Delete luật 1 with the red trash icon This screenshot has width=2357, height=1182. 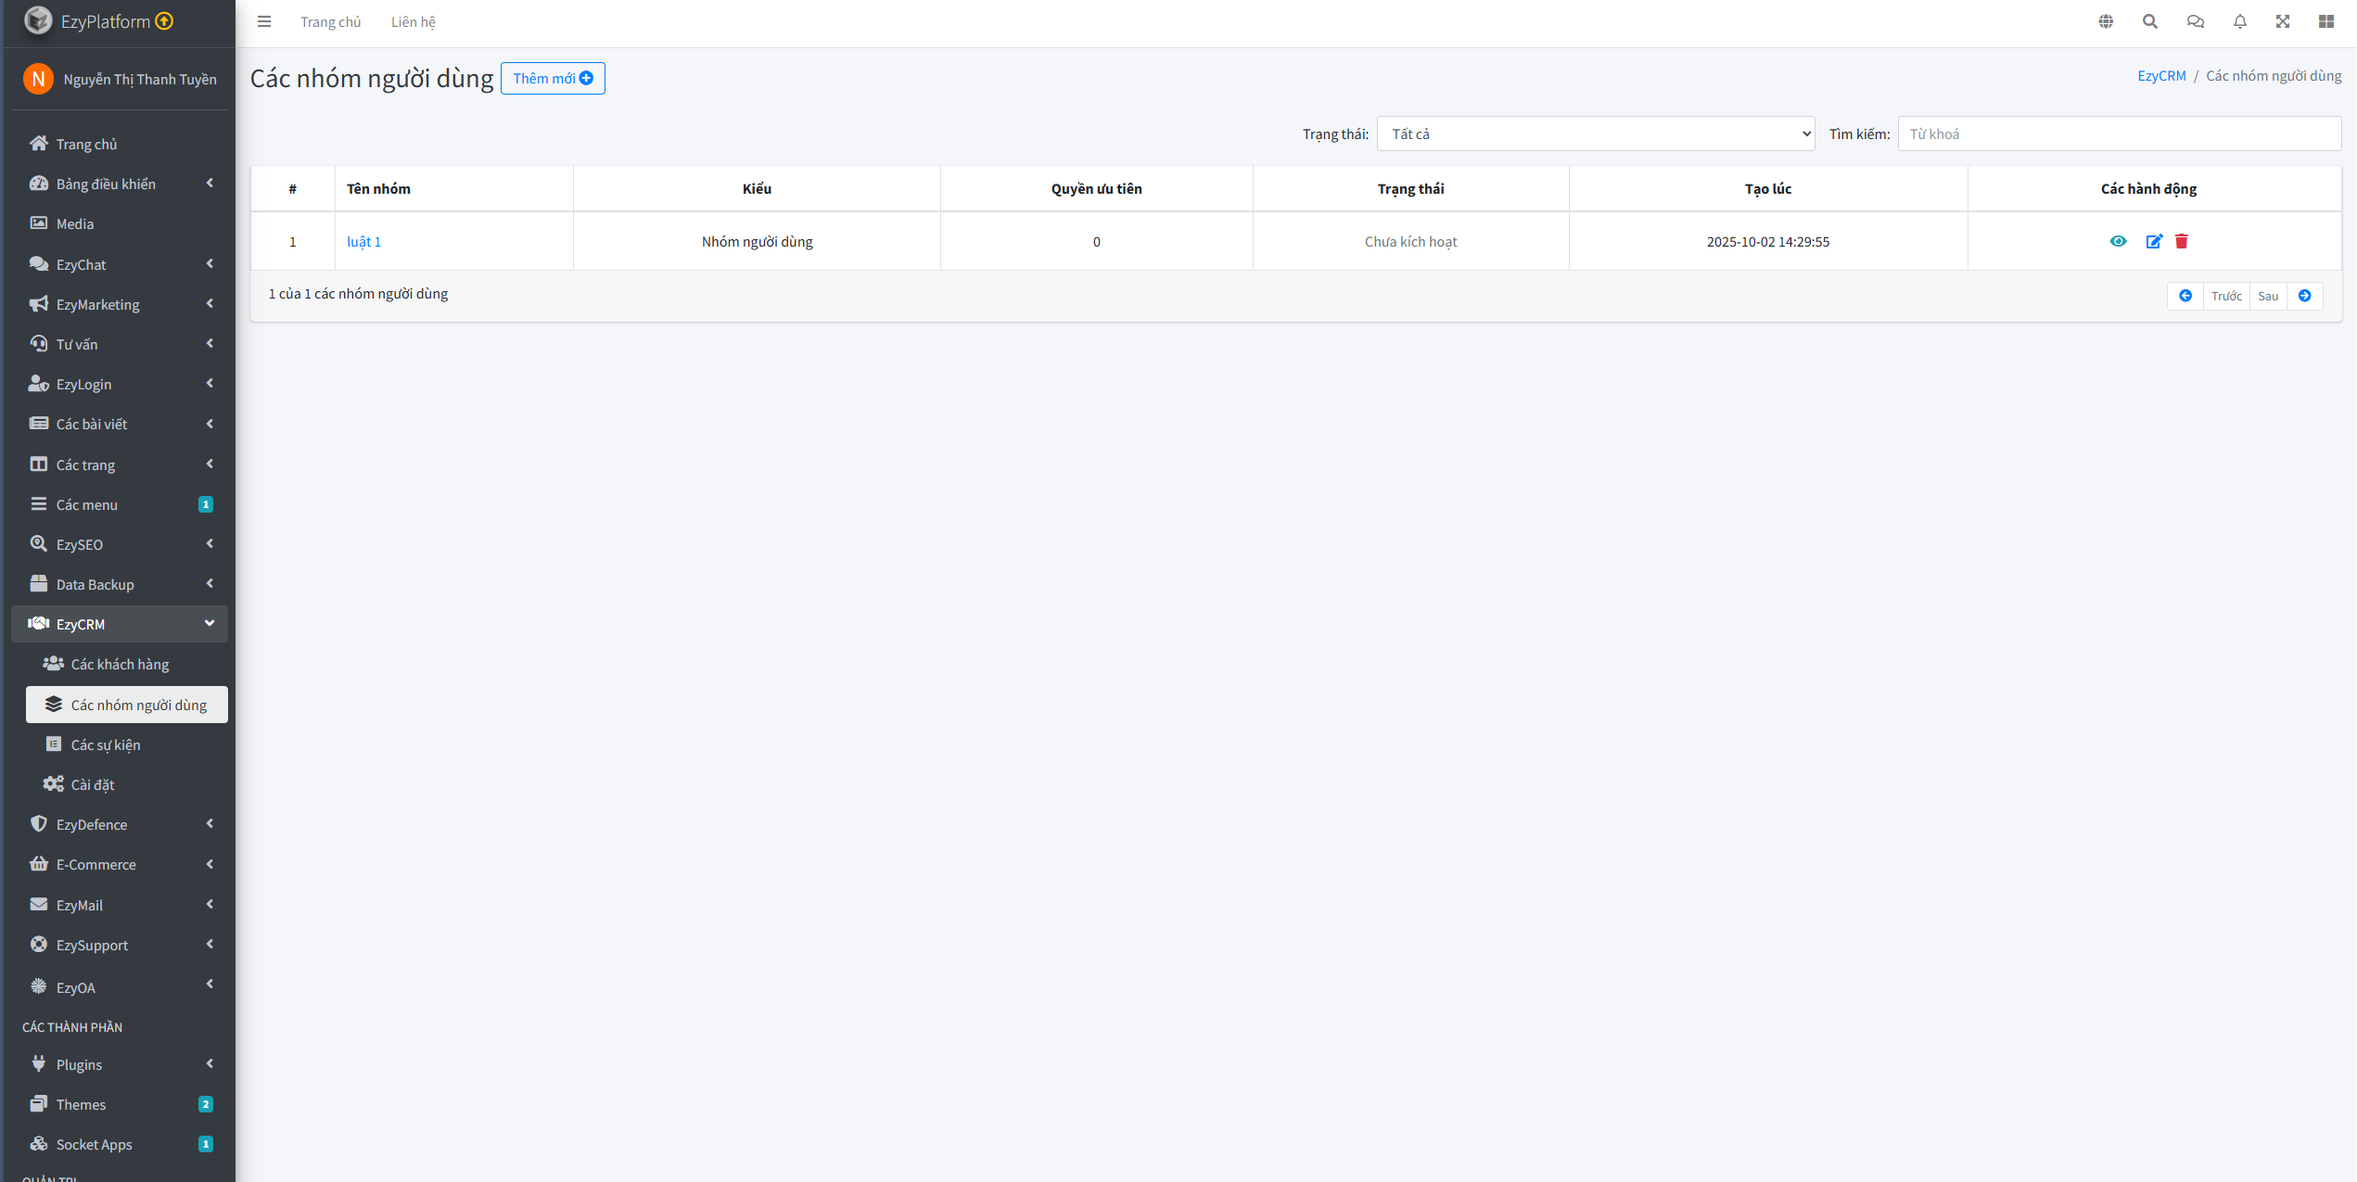[x=2181, y=241]
